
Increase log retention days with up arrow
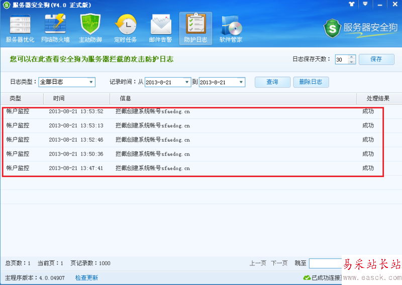[351, 57]
